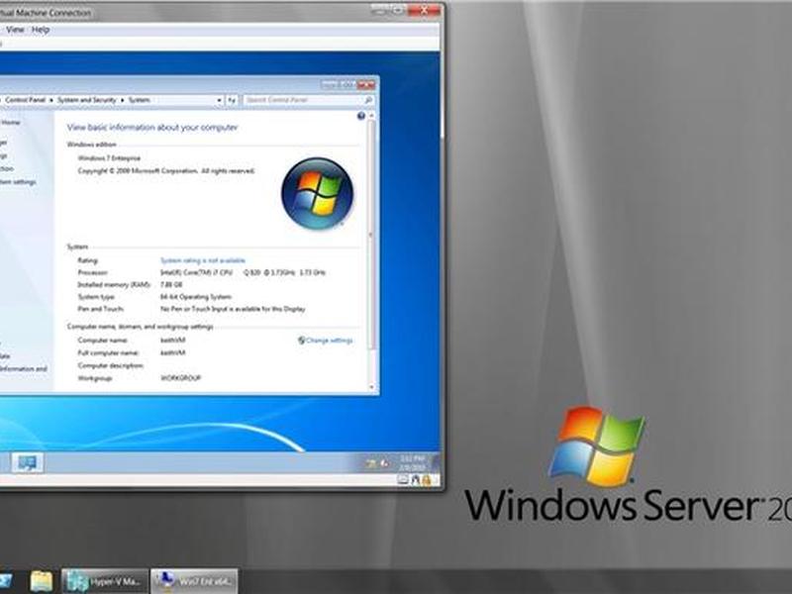
Task: Select the Pen and Touch value text
Action: (x=233, y=309)
